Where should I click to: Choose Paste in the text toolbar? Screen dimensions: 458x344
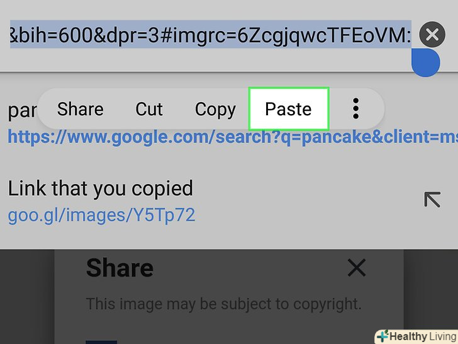(x=289, y=109)
